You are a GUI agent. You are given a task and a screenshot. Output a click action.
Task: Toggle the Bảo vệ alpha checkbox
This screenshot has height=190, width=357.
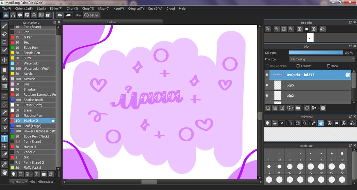point(267,66)
